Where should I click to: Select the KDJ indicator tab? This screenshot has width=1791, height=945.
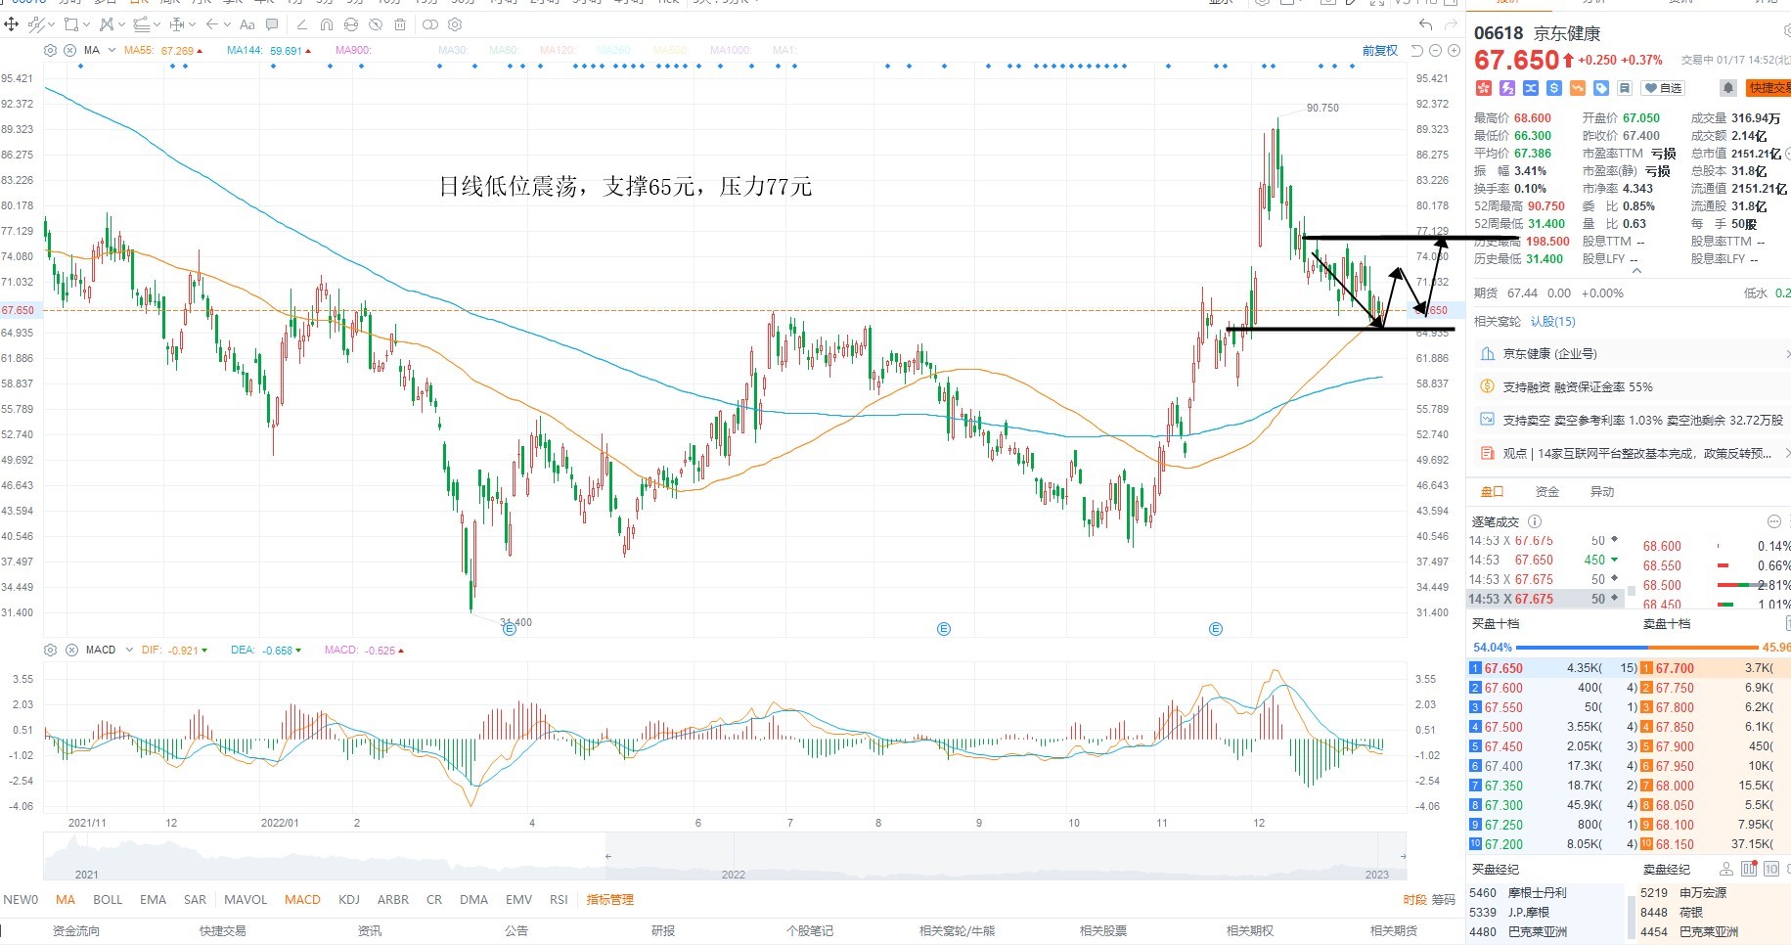pos(349,899)
